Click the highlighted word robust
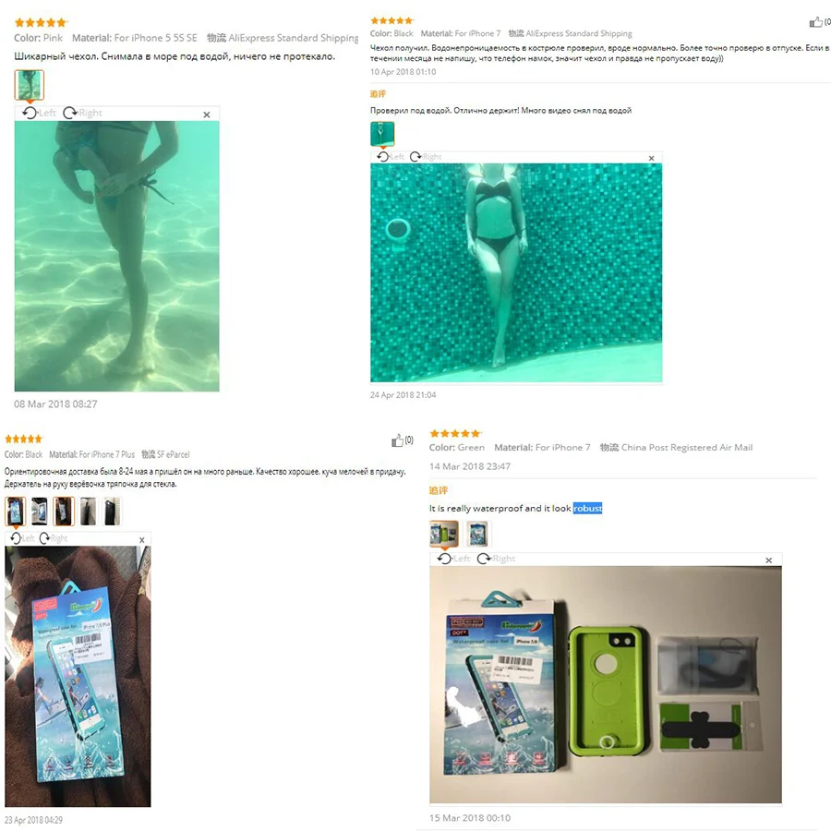Screen dimensions: 831x831 point(587,508)
